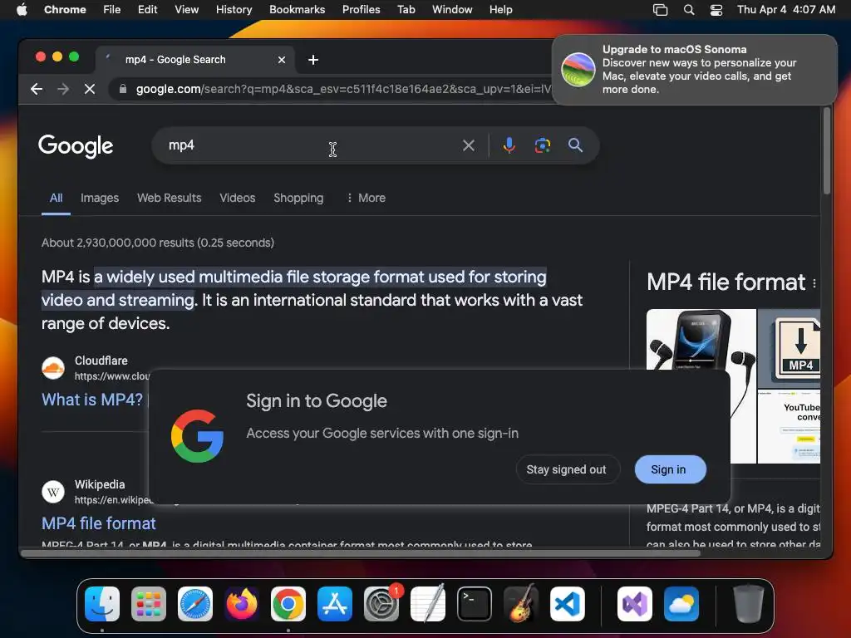Click the About 2,930,000,000 results text

(x=158, y=243)
